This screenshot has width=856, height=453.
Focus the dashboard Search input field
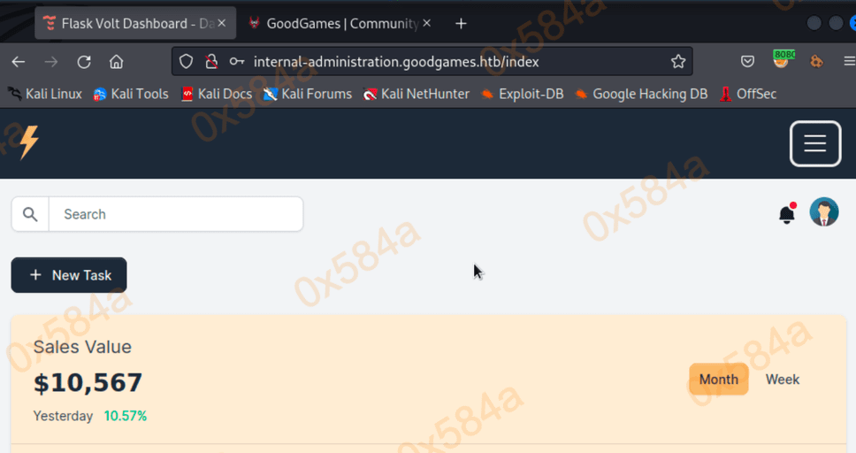(175, 214)
